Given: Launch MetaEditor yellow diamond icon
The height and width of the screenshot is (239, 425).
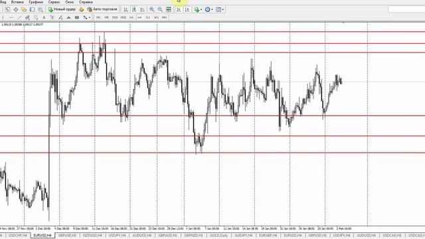Looking at the screenshot, I should pos(81,9).
